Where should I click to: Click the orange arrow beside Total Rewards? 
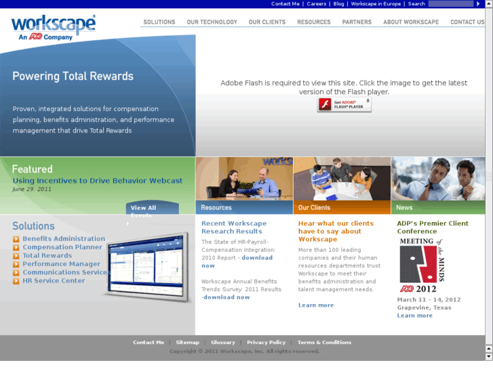[x=16, y=256]
